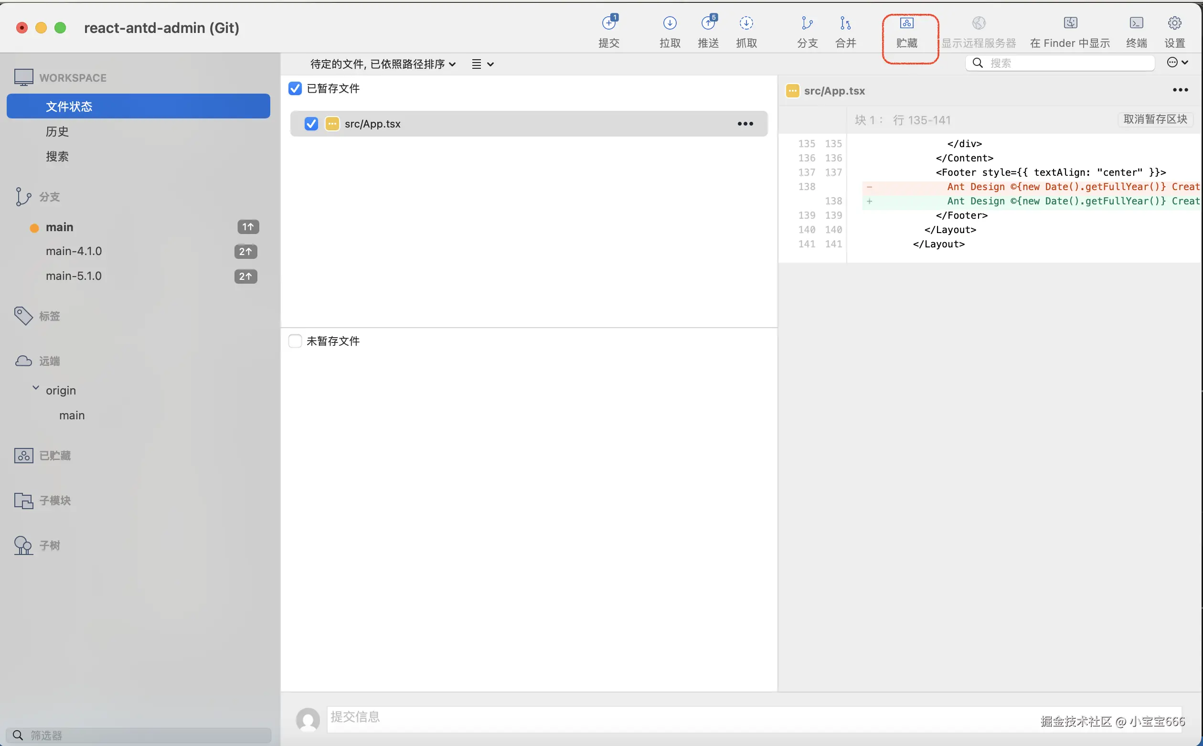Click the 取消暂存区块 button

click(1155, 119)
